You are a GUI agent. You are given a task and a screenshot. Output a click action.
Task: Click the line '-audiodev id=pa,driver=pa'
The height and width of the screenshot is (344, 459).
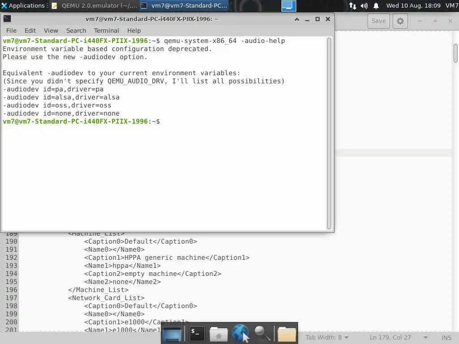click(x=53, y=89)
